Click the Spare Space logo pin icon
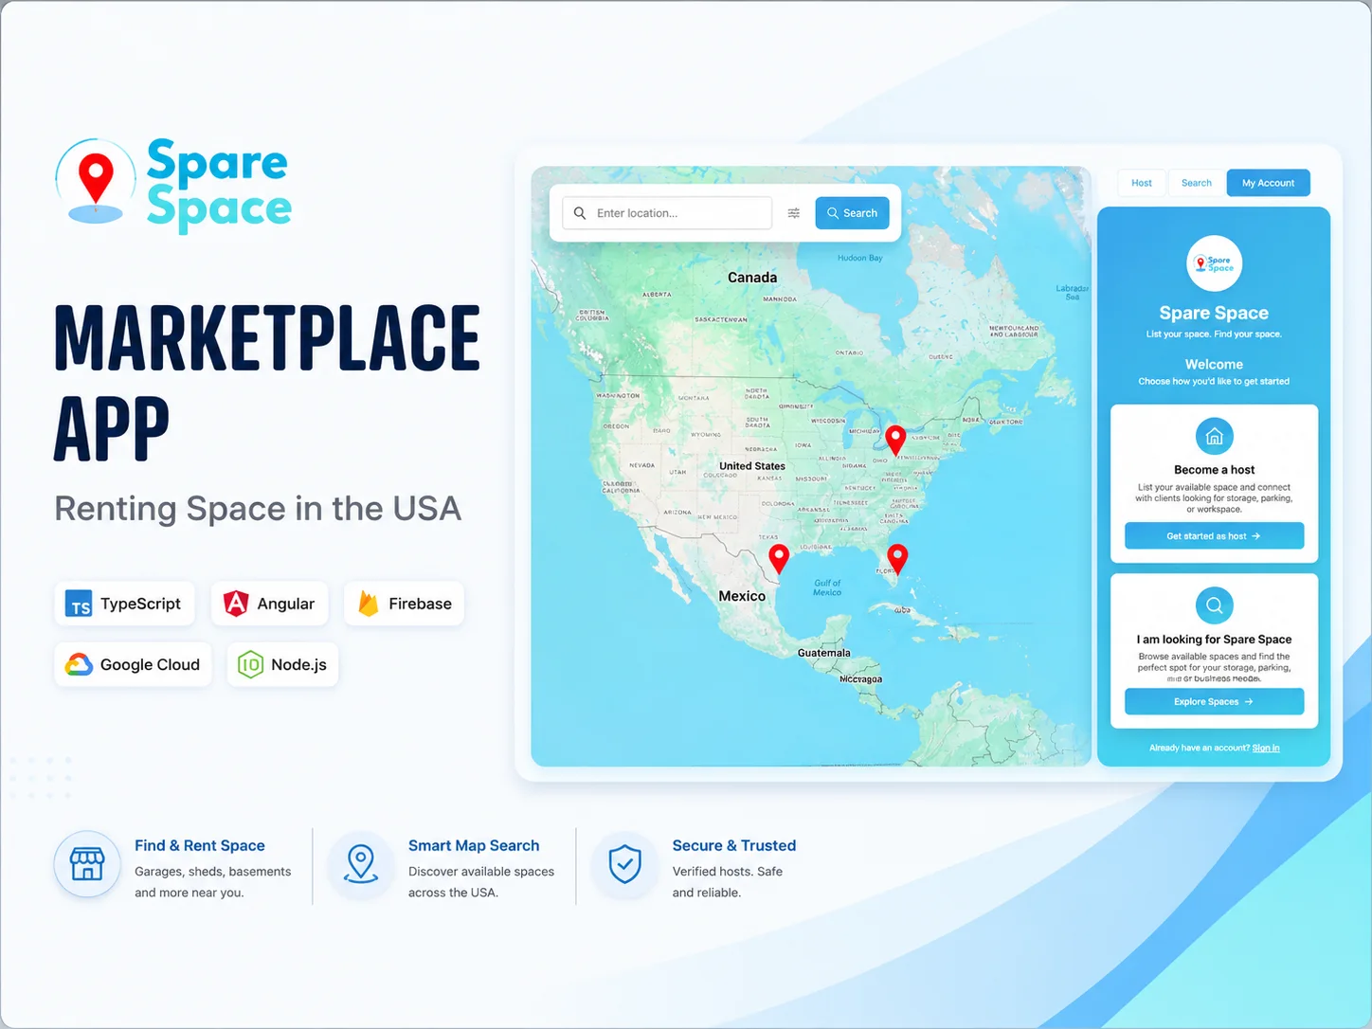 click(x=95, y=182)
